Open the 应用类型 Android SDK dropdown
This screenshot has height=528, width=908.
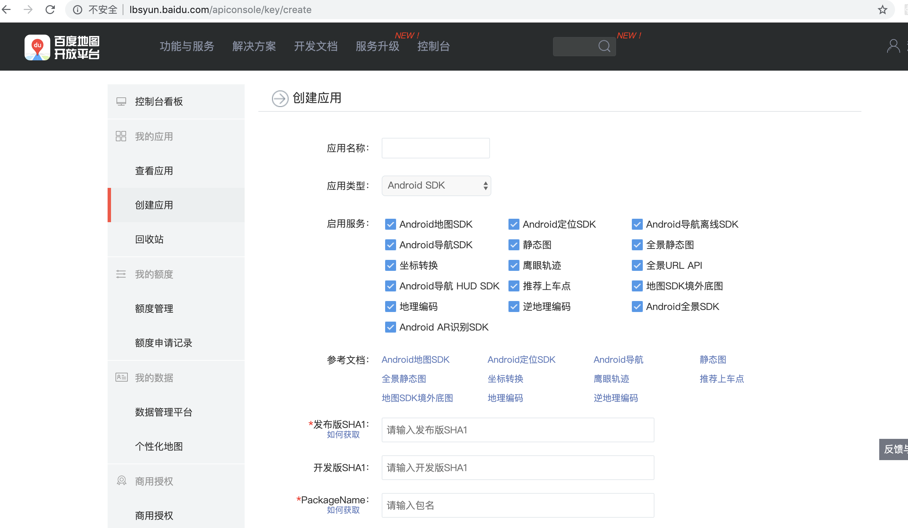pos(436,185)
